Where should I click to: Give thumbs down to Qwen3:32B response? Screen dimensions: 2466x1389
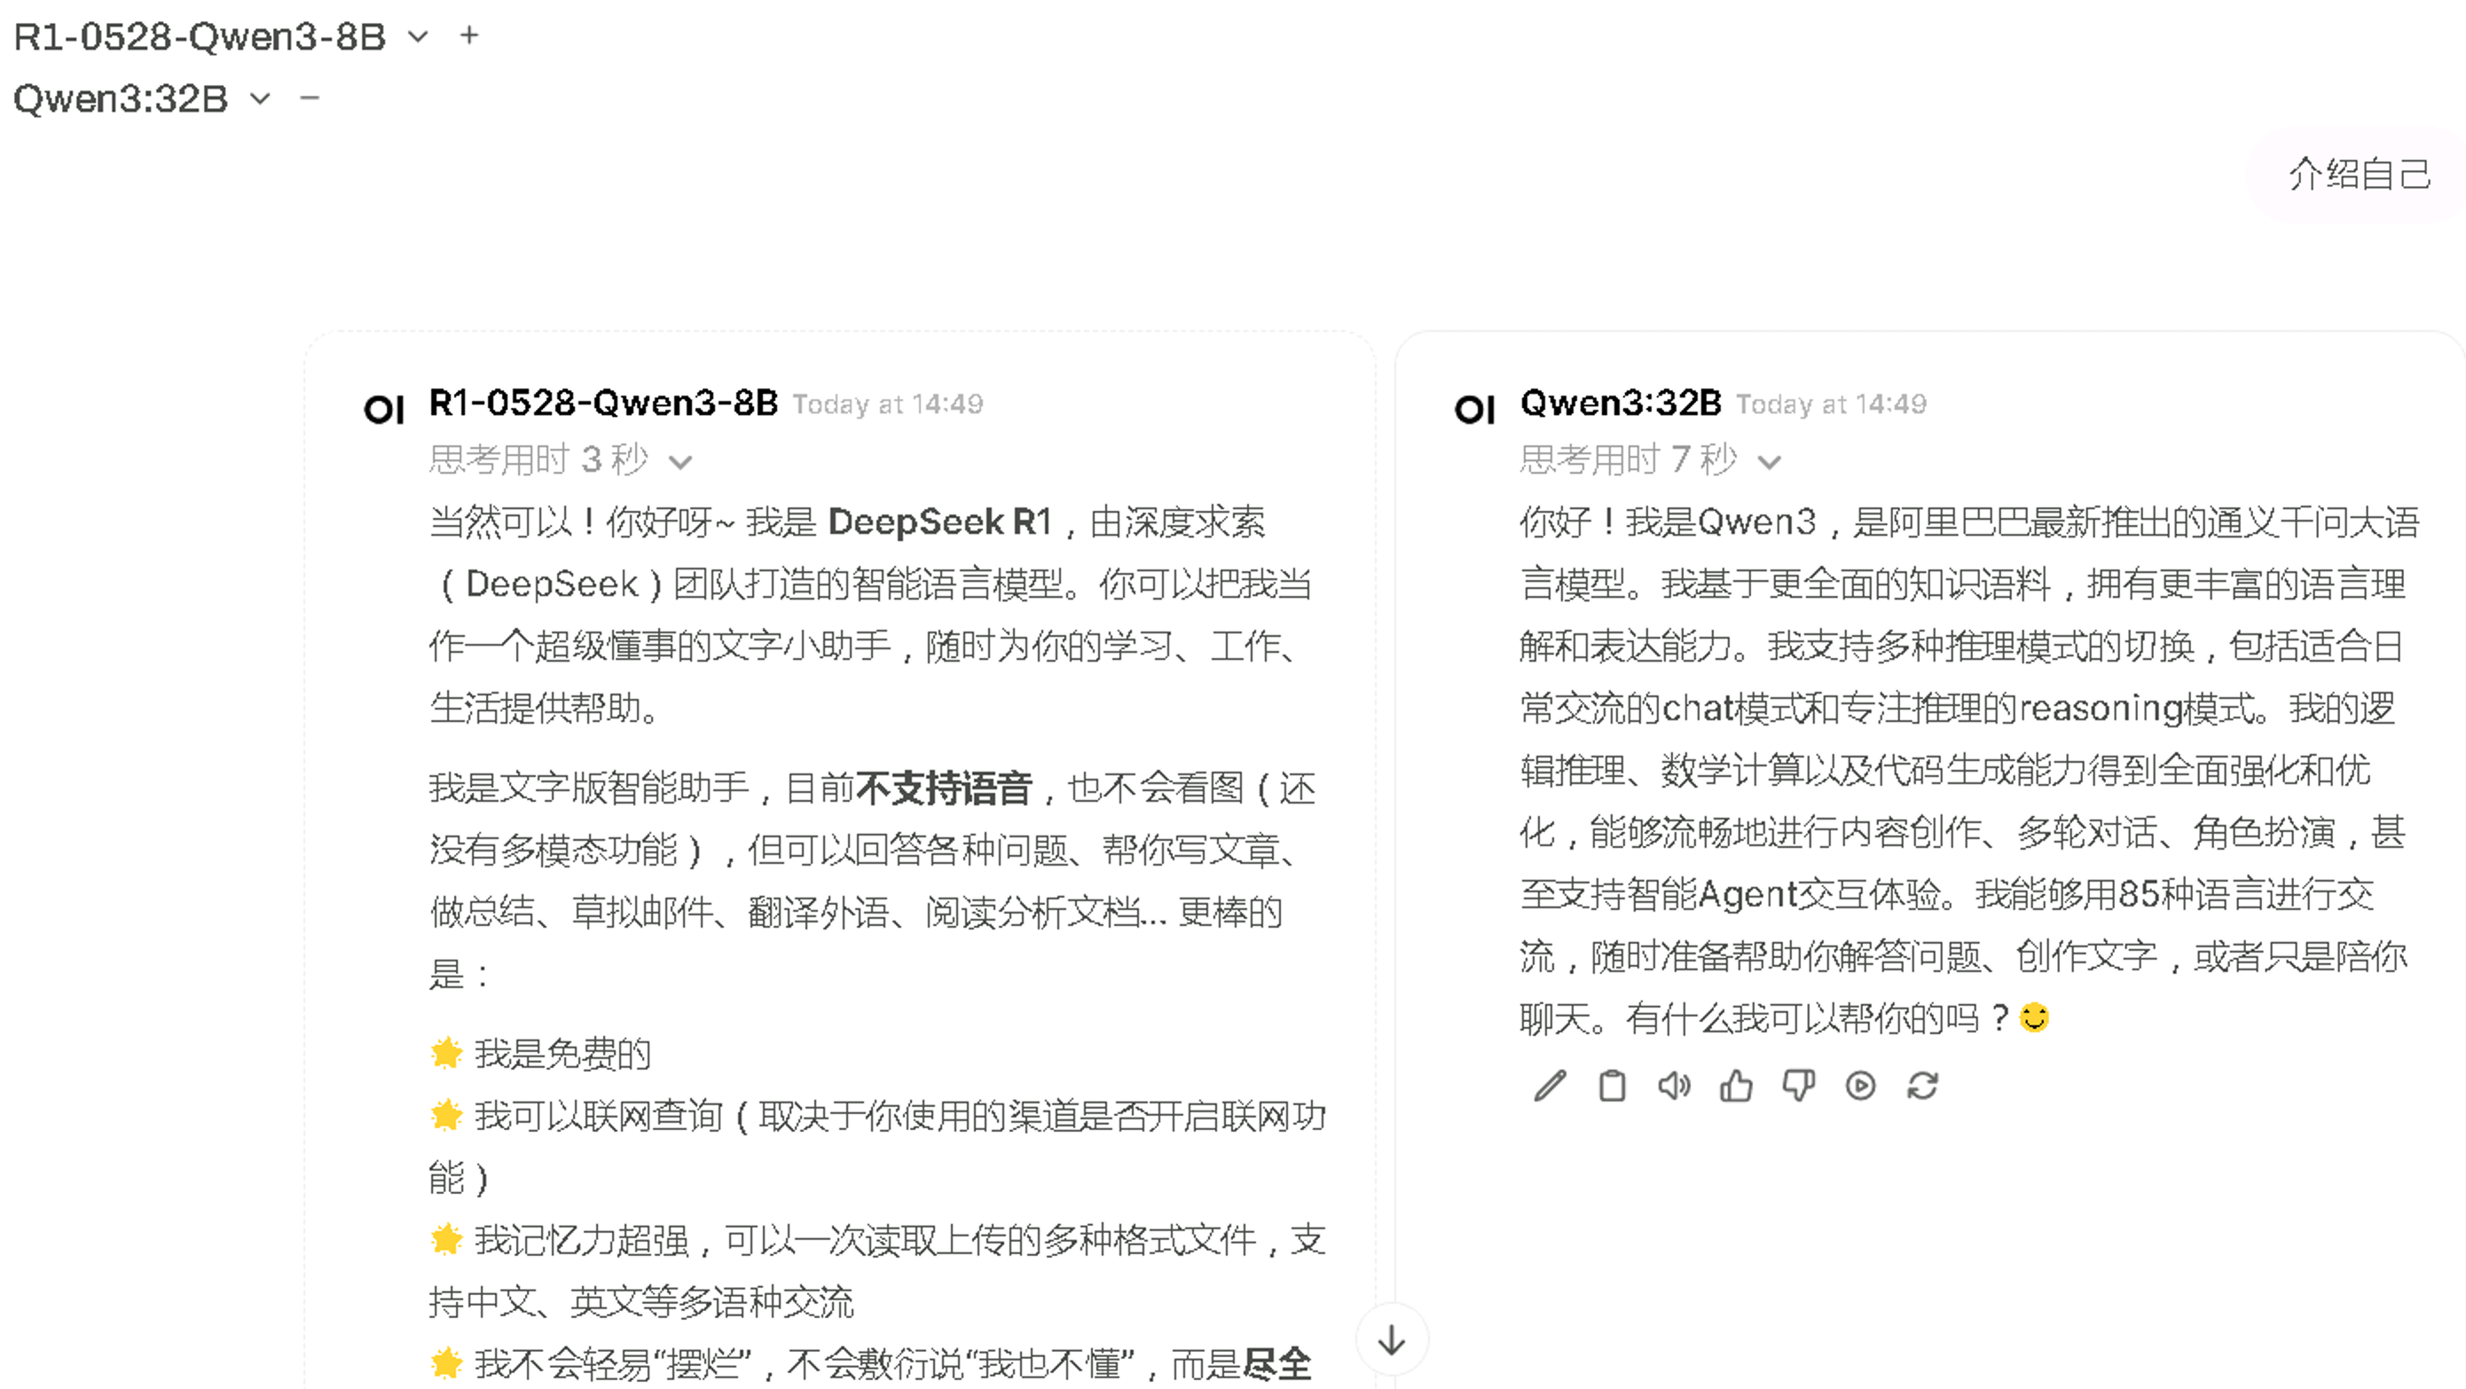click(x=1798, y=1086)
